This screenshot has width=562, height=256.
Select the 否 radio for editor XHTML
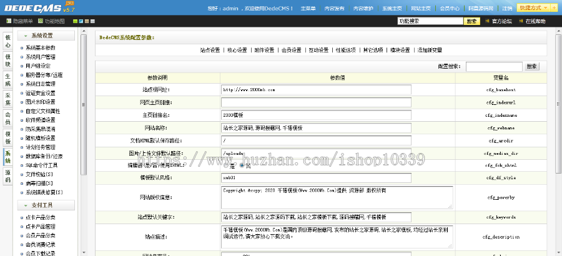[x=242, y=165]
